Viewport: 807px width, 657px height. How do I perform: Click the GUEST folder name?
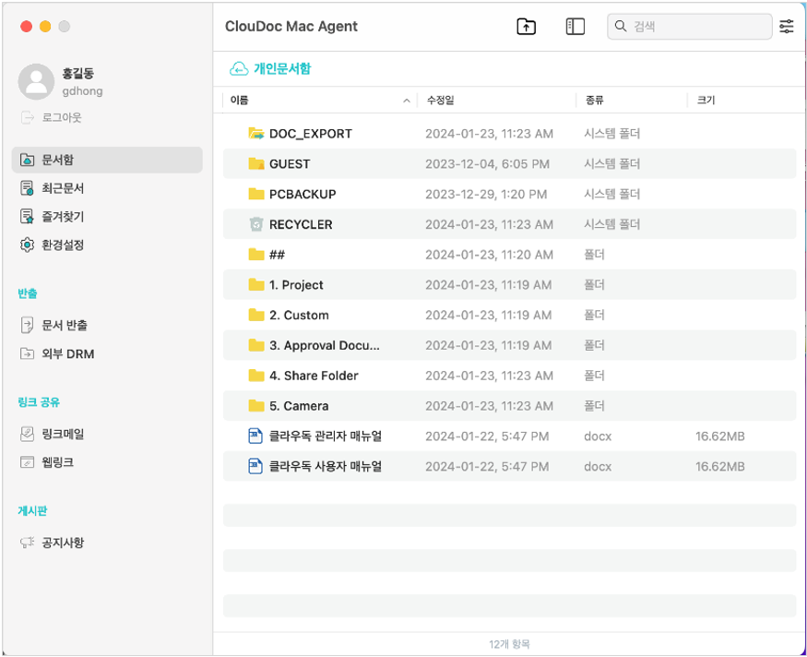coord(290,163)
